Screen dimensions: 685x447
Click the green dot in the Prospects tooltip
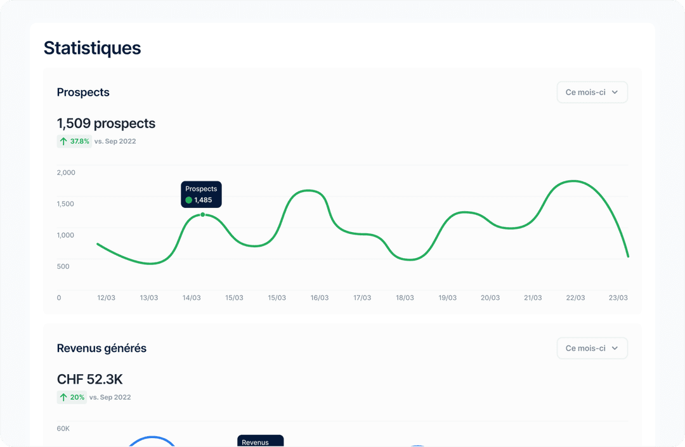(x=189, y=200)
